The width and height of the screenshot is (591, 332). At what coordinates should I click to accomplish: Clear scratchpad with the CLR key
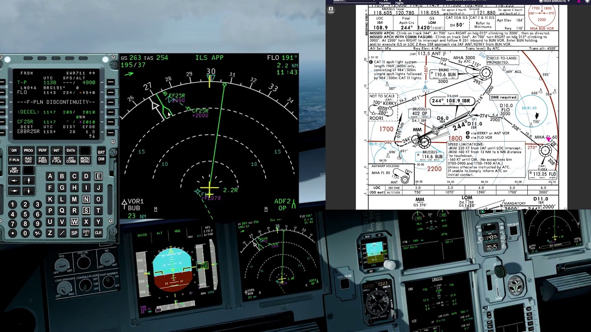98,233
